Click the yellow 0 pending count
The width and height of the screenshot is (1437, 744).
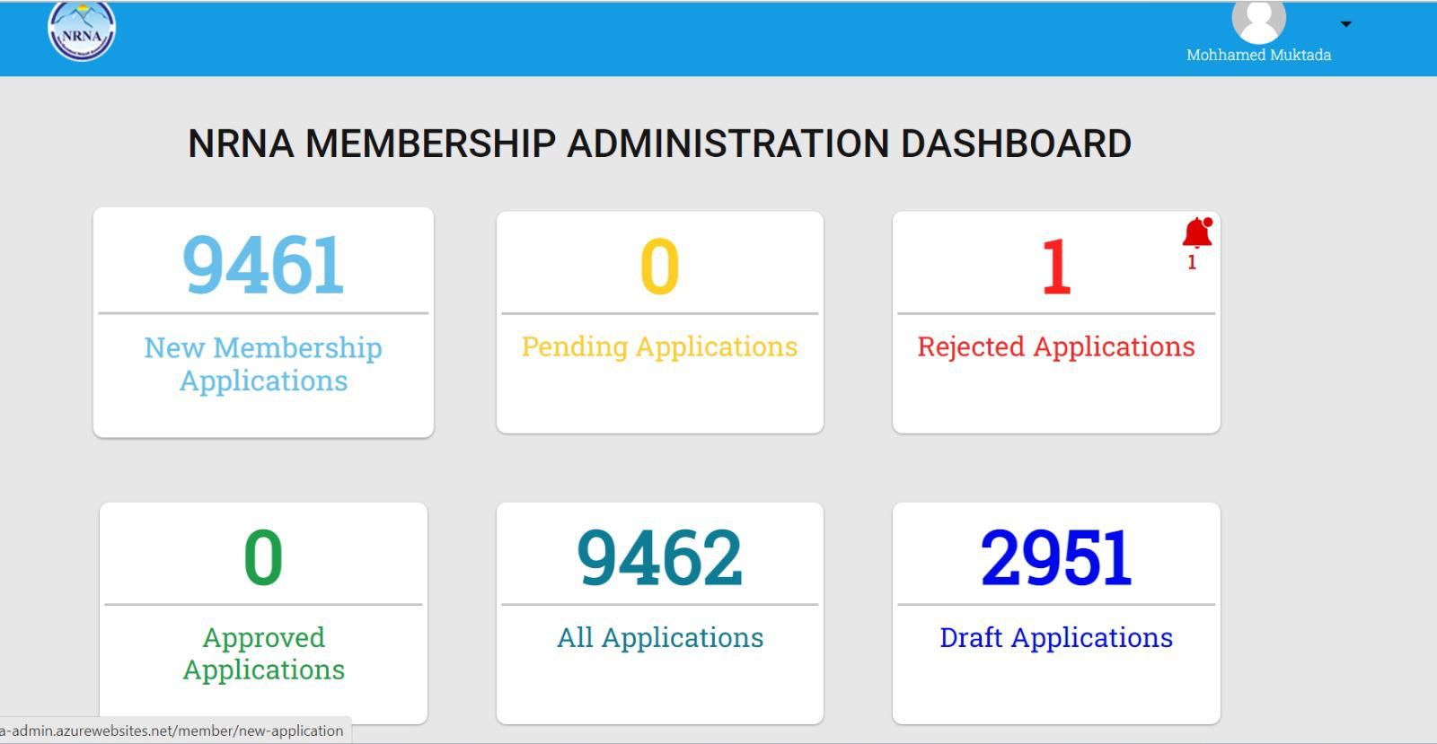pos(659,267)
